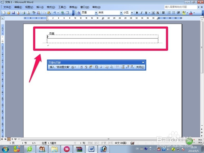The height and width of the screenshot is (153, 204).
Task: Undo the last action
Action: coord(55,13)
